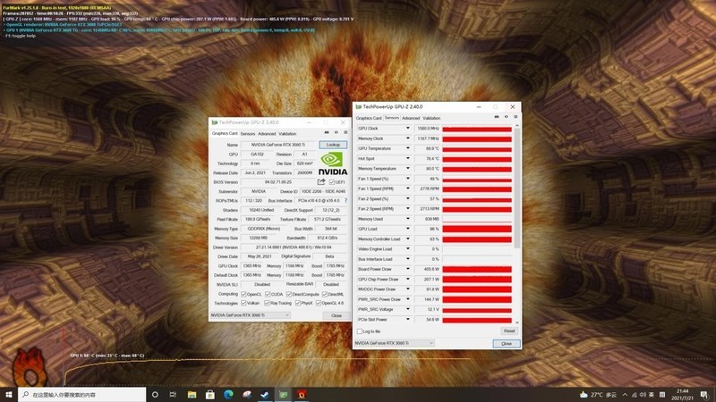Click the volume speaker tray icon
Viewport: 716px width, 402px height.
click(x=643, y=395)
